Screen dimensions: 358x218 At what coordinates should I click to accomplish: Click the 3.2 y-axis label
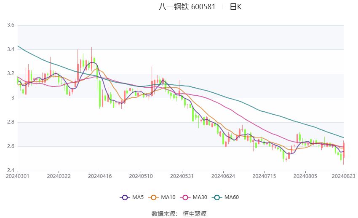pyautogui.click(x=11, y=73)
